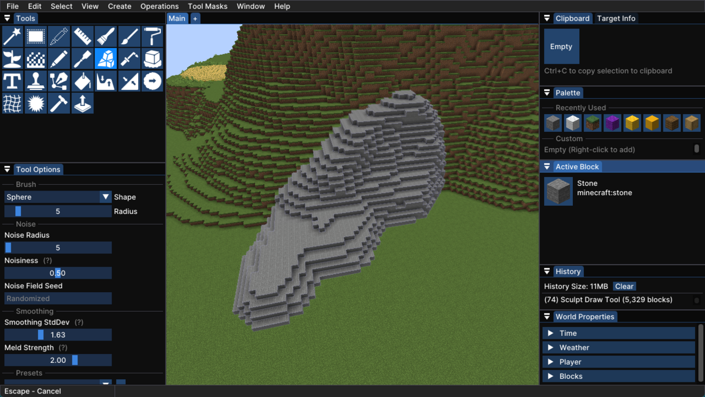Collapse the Tool Options panel

(x=6, y=169)
